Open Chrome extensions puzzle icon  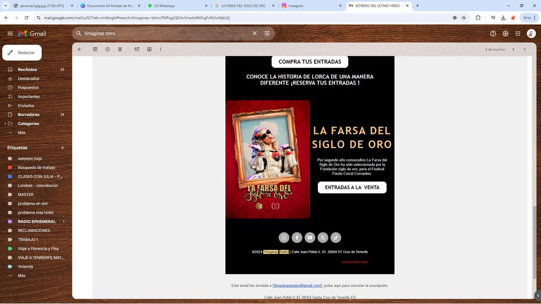(x=478, y=17)
